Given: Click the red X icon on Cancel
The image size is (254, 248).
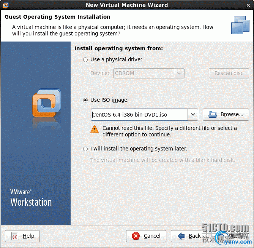Looking at the screenshot, I should pos(136,236).
